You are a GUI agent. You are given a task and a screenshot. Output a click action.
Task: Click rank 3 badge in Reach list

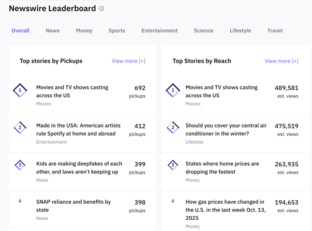173,165
